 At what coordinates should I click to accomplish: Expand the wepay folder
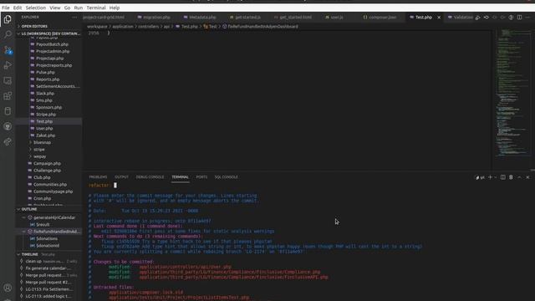coord(39,156)
